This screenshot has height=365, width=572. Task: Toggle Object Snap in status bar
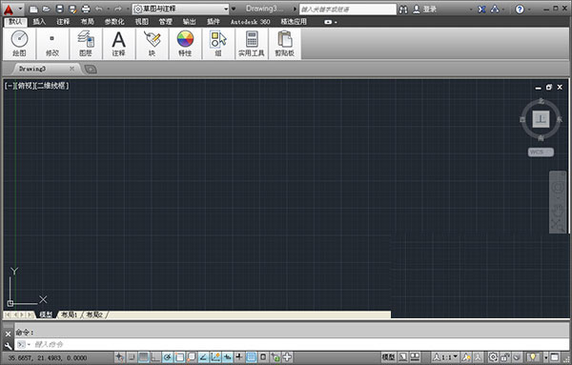pos(179,357)
